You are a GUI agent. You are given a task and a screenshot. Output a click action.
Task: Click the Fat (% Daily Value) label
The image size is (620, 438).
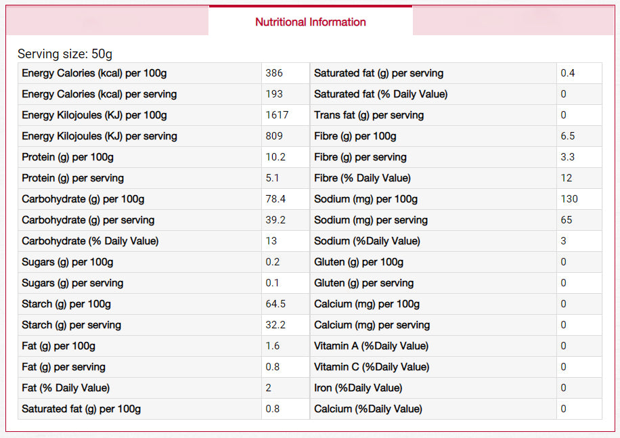pyautogui.click(x=66, y=388)
